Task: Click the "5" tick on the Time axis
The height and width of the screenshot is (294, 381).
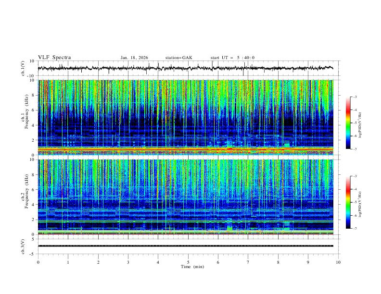Action: 188,262
